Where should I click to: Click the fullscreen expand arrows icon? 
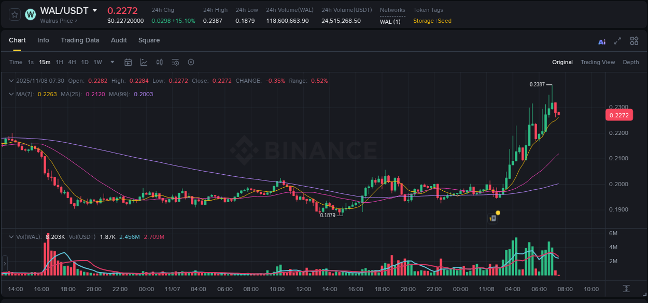617,41
